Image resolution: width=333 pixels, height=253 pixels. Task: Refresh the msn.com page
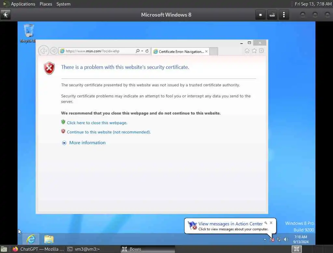point(147,51)
